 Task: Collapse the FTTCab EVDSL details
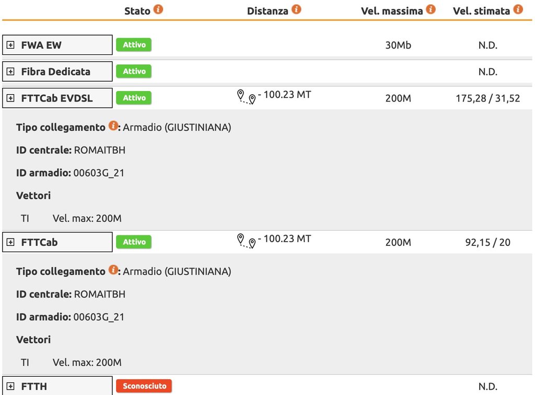[10, 98]
